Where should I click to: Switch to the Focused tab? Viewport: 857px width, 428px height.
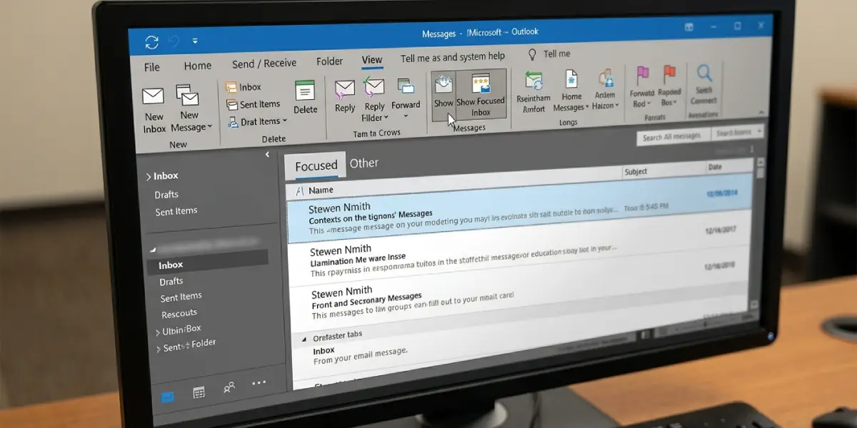tap(316, 165)
